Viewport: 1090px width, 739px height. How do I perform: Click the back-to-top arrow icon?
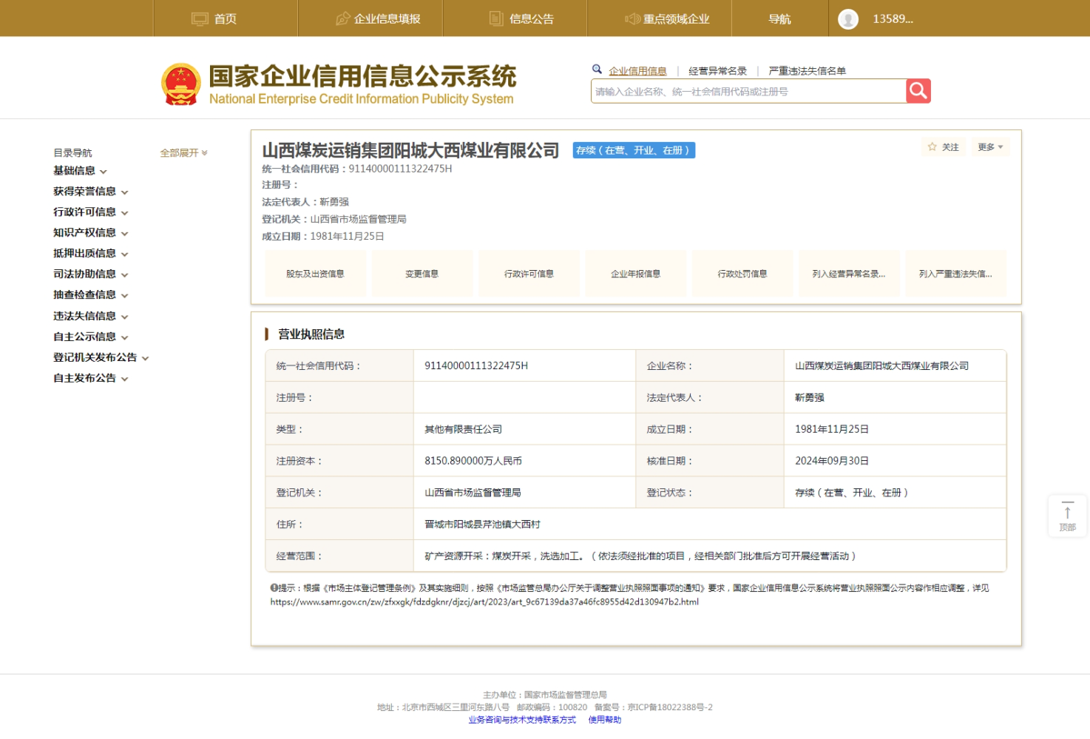coord(1067,511)
